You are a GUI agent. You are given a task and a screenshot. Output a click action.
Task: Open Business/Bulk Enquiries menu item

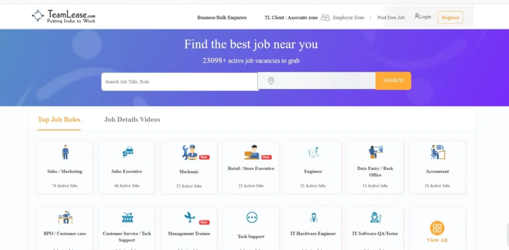coord(222,17)
